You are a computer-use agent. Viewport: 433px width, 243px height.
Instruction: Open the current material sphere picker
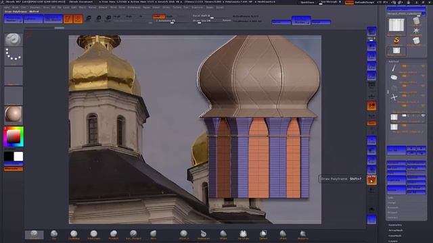point(14,114)
